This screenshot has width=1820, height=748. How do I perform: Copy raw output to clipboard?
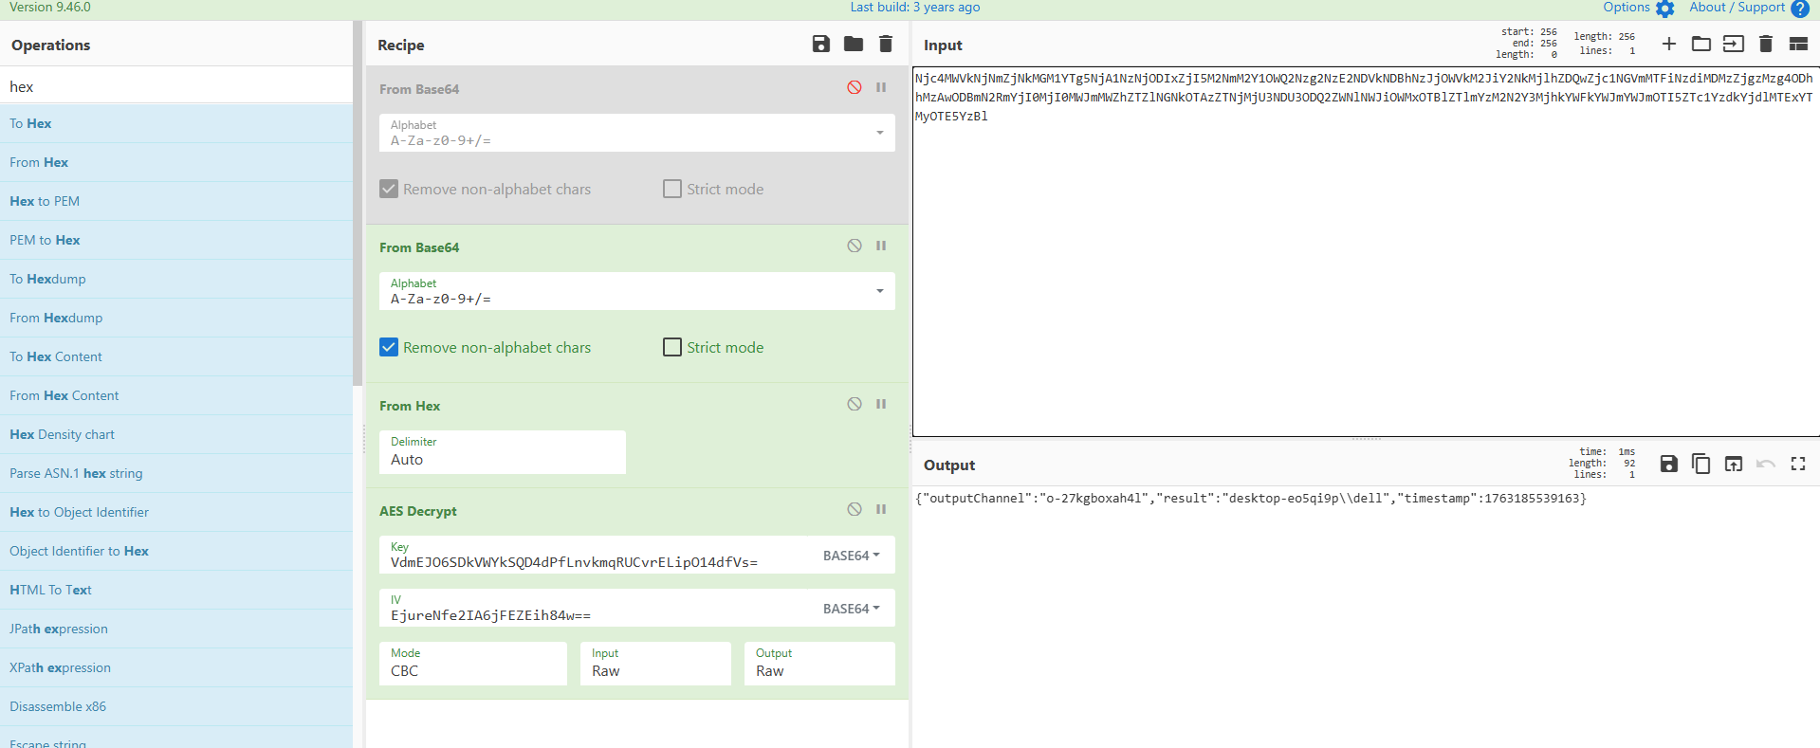click(x=1701, y=464)
